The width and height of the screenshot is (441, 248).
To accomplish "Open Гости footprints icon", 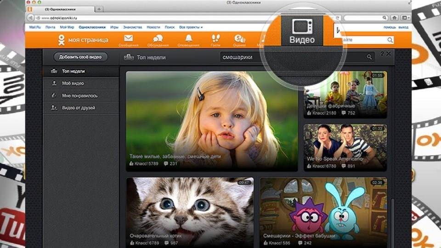I will (x=215, y=39).
